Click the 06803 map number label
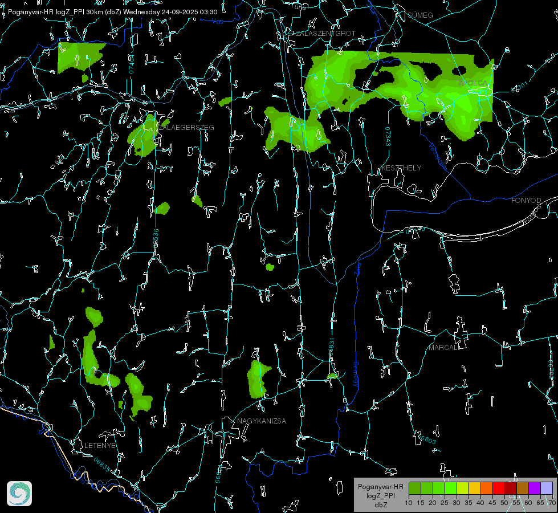The width and height of the screenshot is (558, 513). [426, 438]
